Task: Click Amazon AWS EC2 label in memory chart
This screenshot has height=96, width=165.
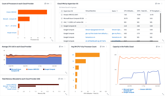Action: click(11, 85)
